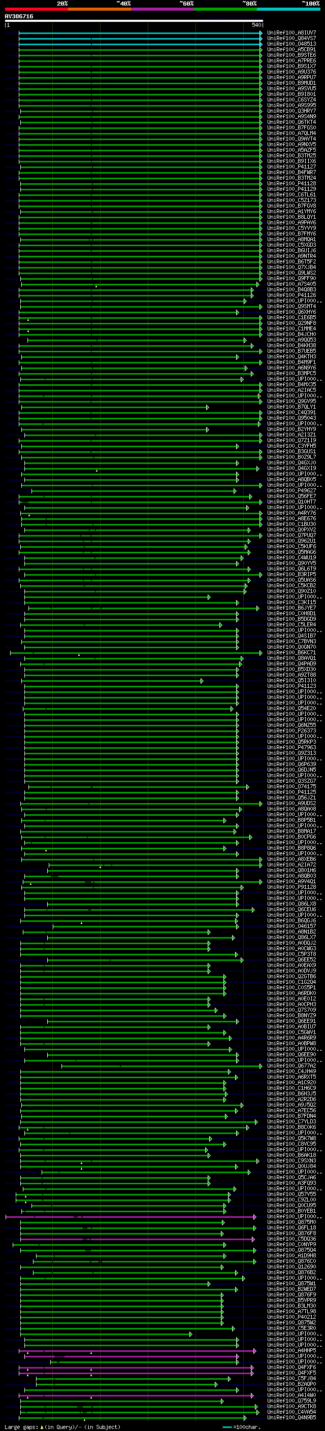Open hit UniRef100_B9S1X7
The height and width of the screenshot is (1431, 325).
coord(291,66)
